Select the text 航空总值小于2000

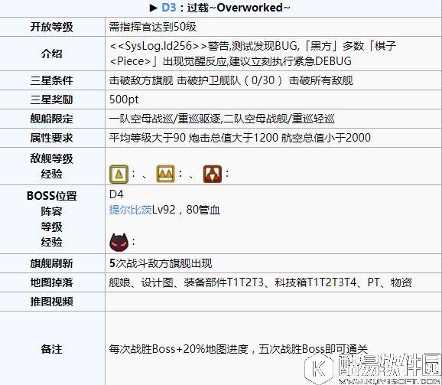pos(326,138)
